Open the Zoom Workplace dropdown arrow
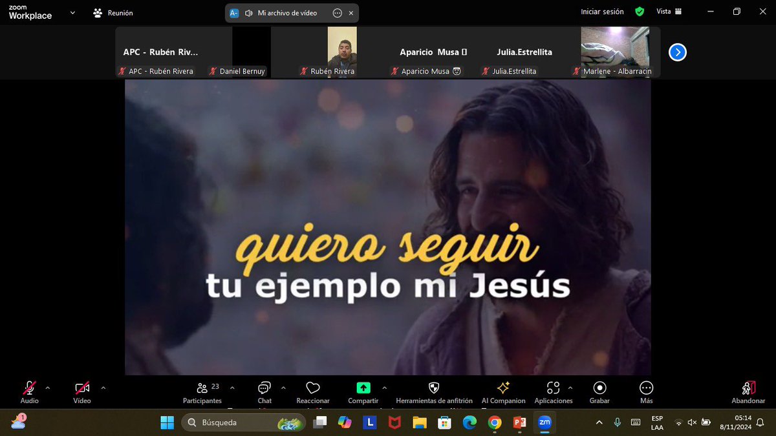776x436 pixels. coord(72,12)
